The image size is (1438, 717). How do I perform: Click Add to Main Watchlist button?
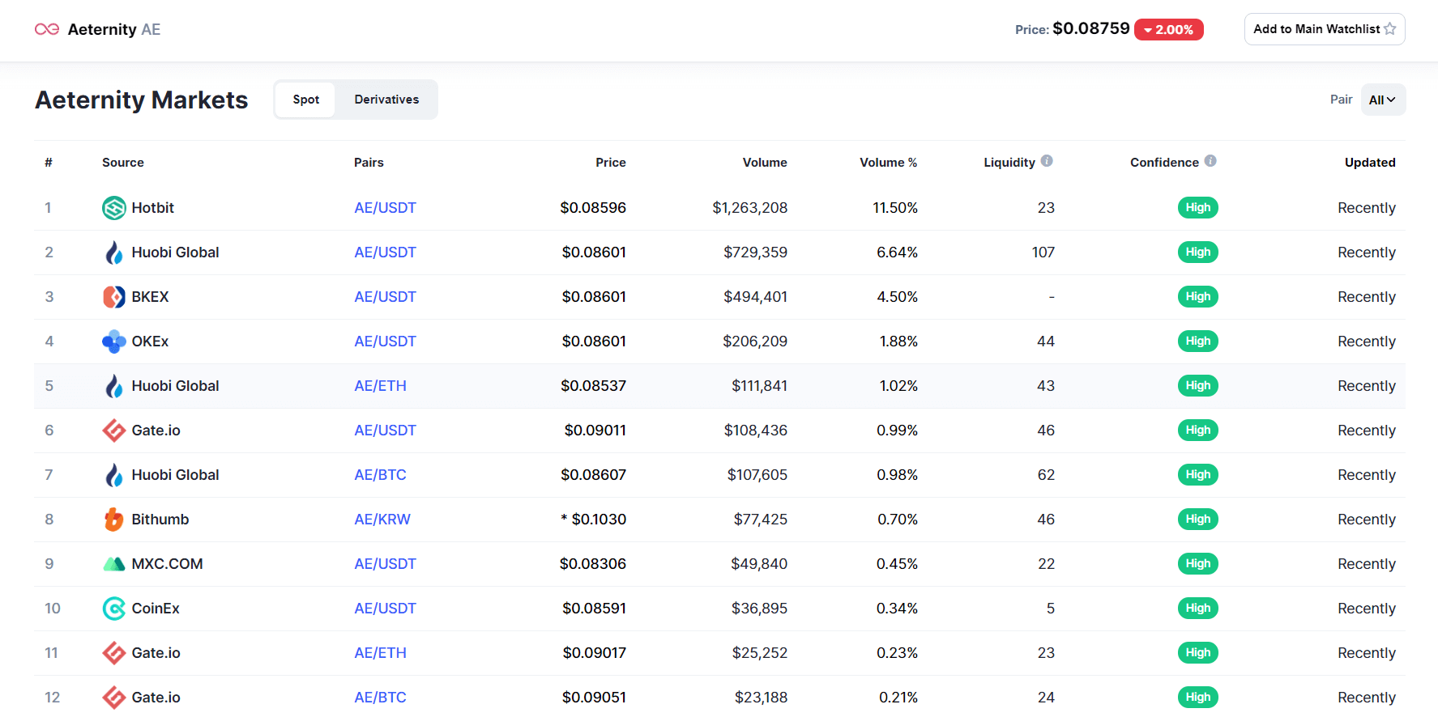tap(1325, 29)
